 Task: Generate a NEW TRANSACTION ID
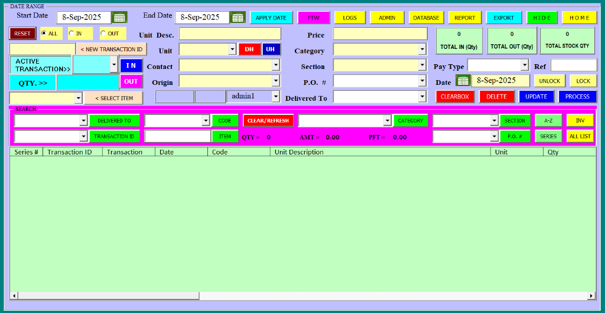(112, 50)
